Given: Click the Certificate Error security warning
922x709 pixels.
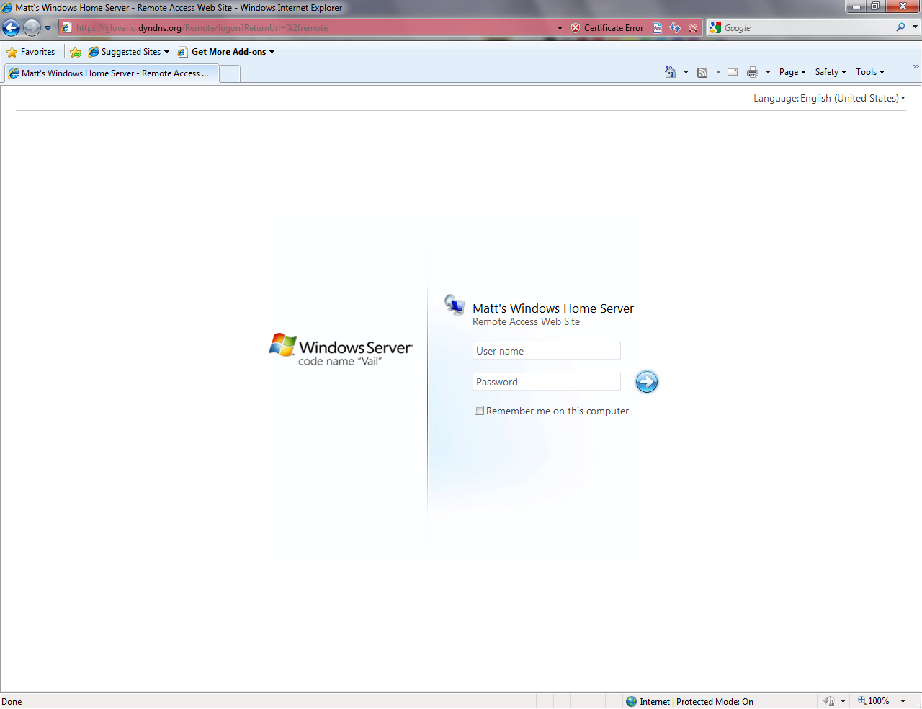Looking at the screenshot, I should pos(607,28).
